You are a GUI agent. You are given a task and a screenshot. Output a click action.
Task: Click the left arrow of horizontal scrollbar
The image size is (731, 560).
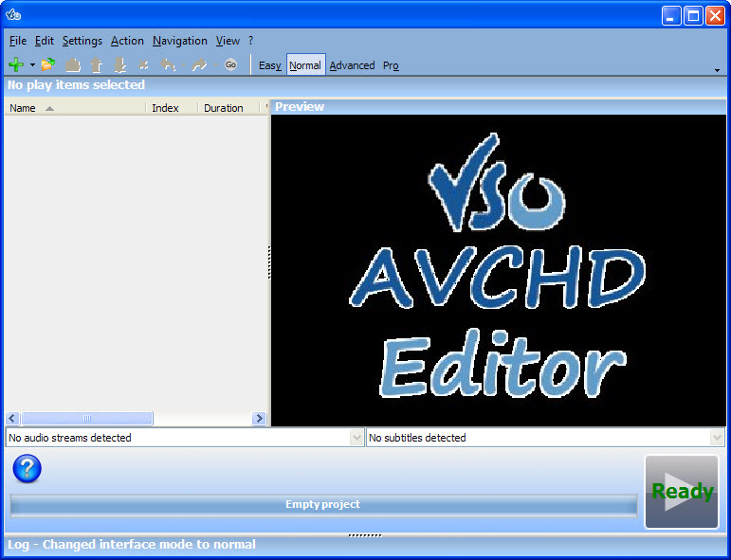pyautogui.click(x=12, y=419)
